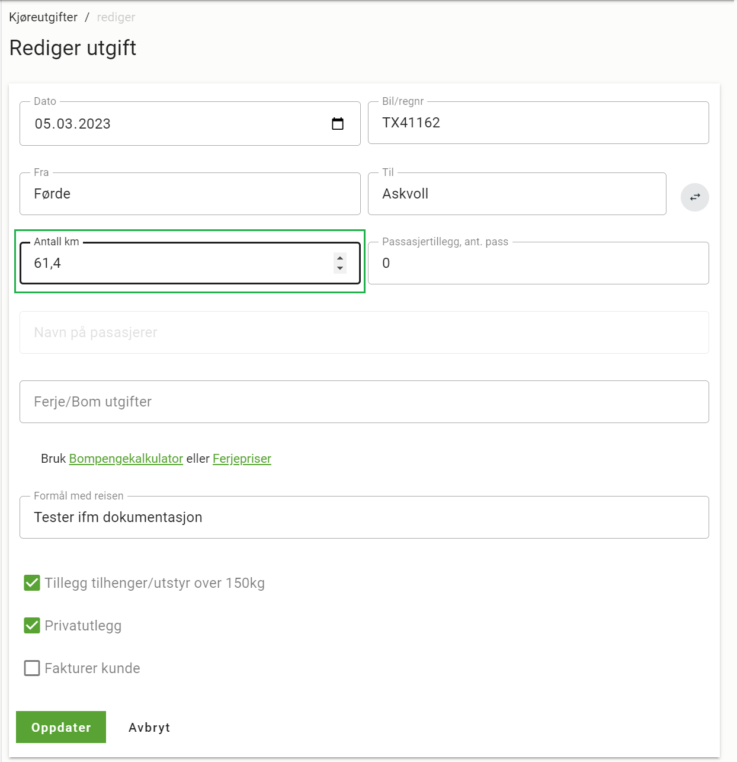
Task: Click the Passasjertillegg, ant. pass field
Action: pos(538,263)
